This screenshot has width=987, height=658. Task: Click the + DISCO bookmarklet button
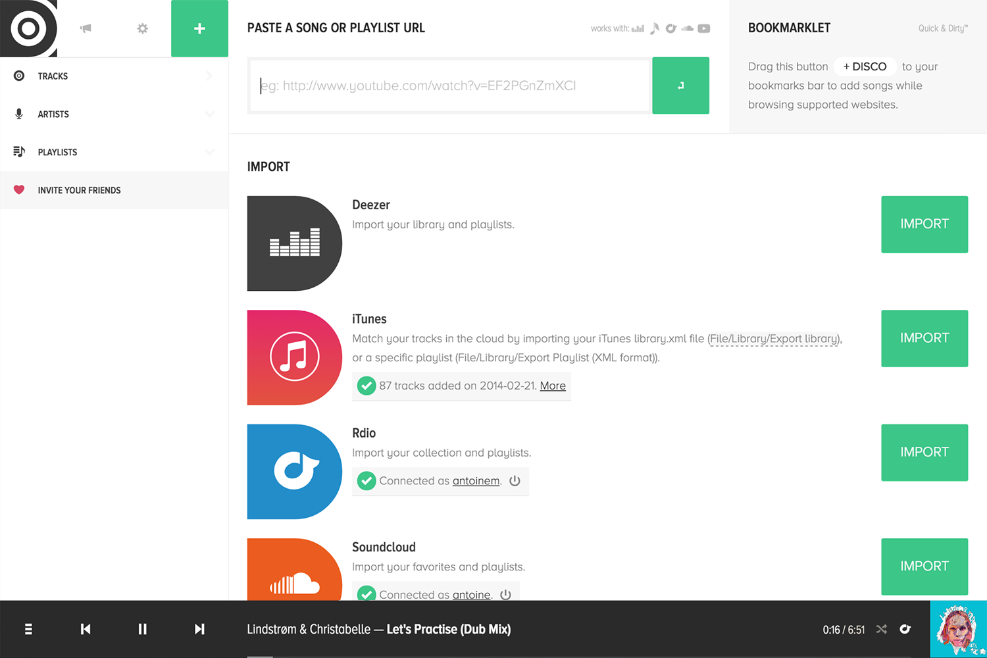pos(865,66)
